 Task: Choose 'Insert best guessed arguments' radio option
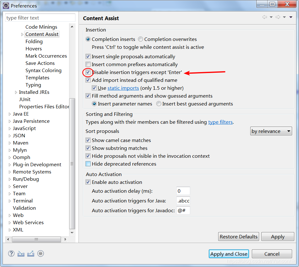pos(159,104)
